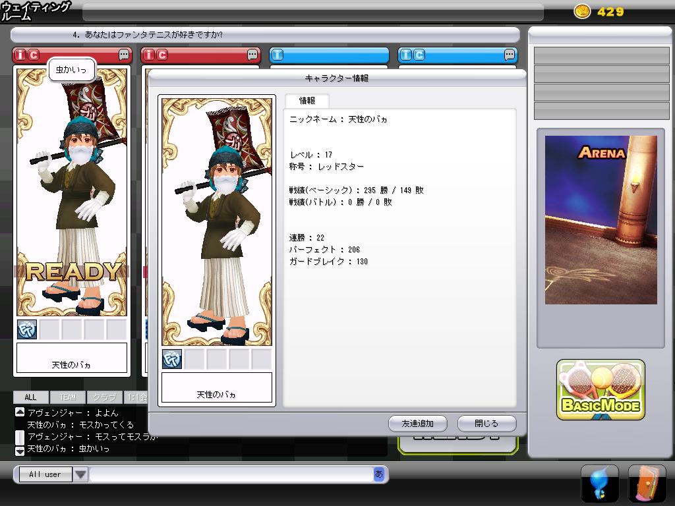Image resolution: width=675 pixels, height=506 pixels.
Task: Click the gold coin icon next to 429
Action: pyautogui.click(x=582, y=11)
